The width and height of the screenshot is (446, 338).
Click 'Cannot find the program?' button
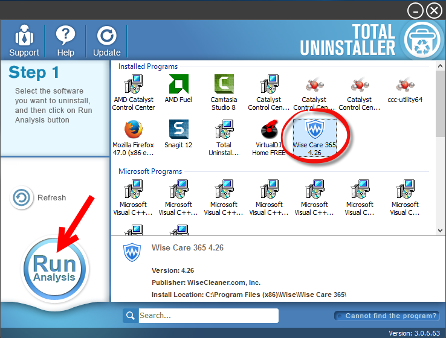click(387, 316)
